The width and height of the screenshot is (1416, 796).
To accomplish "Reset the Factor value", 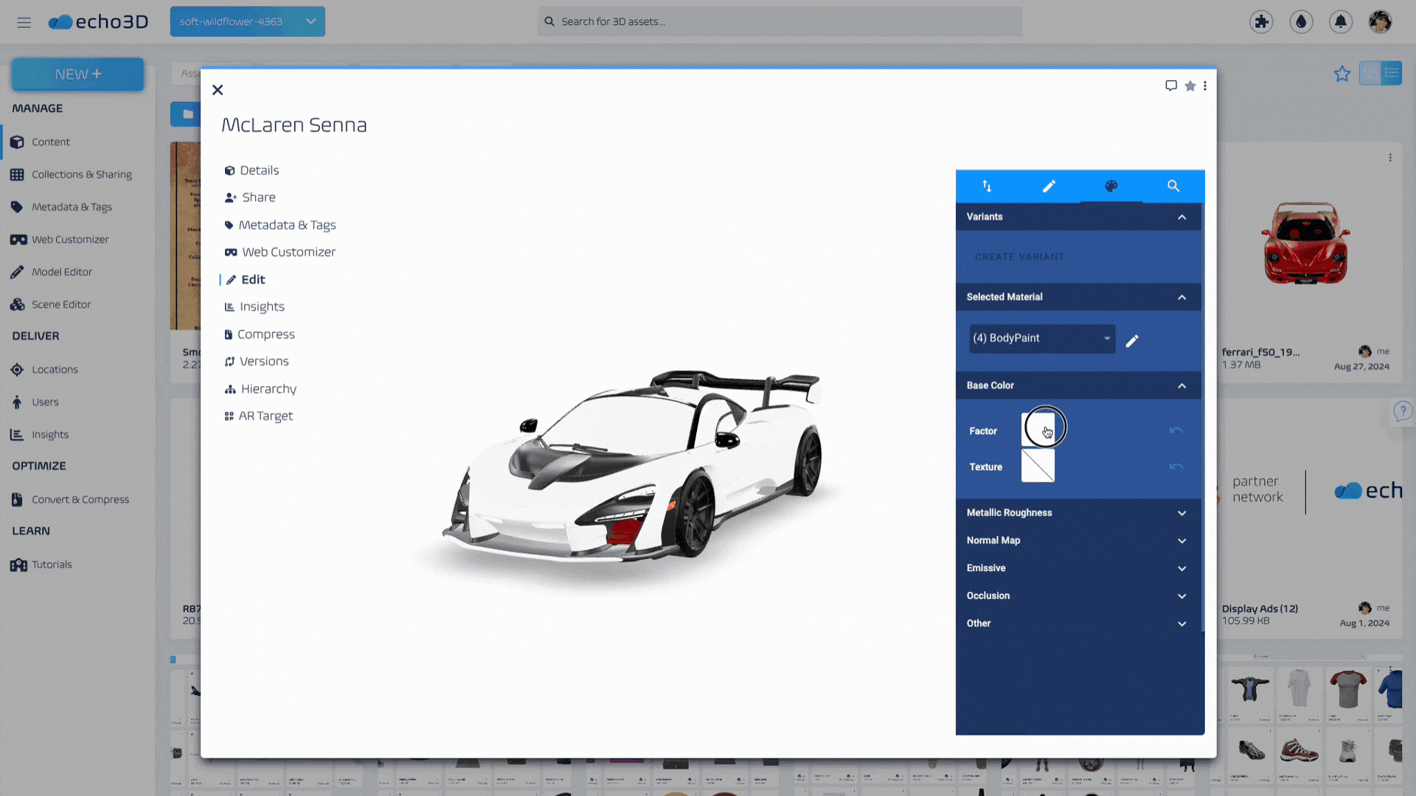I will [1176, 430].
